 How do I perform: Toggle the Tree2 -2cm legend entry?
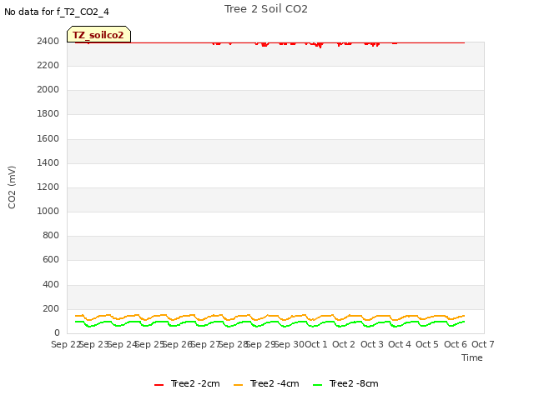(x=187, y=383)
